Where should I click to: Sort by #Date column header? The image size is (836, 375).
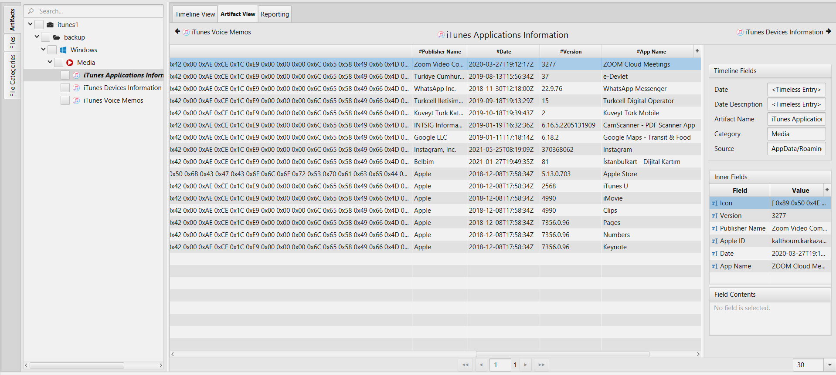coord(503,51)
